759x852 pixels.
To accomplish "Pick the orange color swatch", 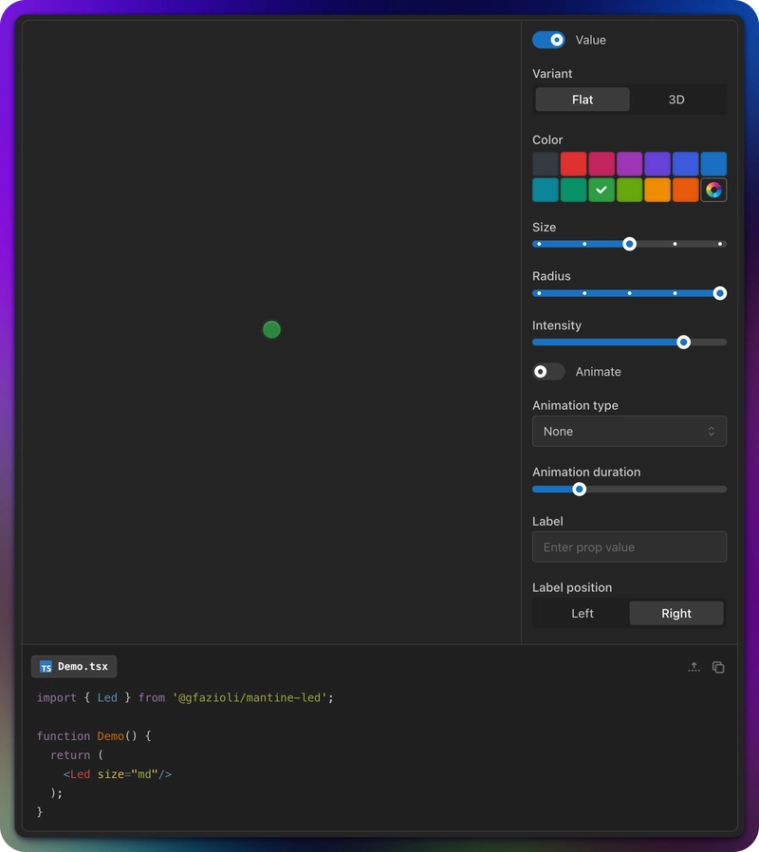I will [x=686, y=190].
